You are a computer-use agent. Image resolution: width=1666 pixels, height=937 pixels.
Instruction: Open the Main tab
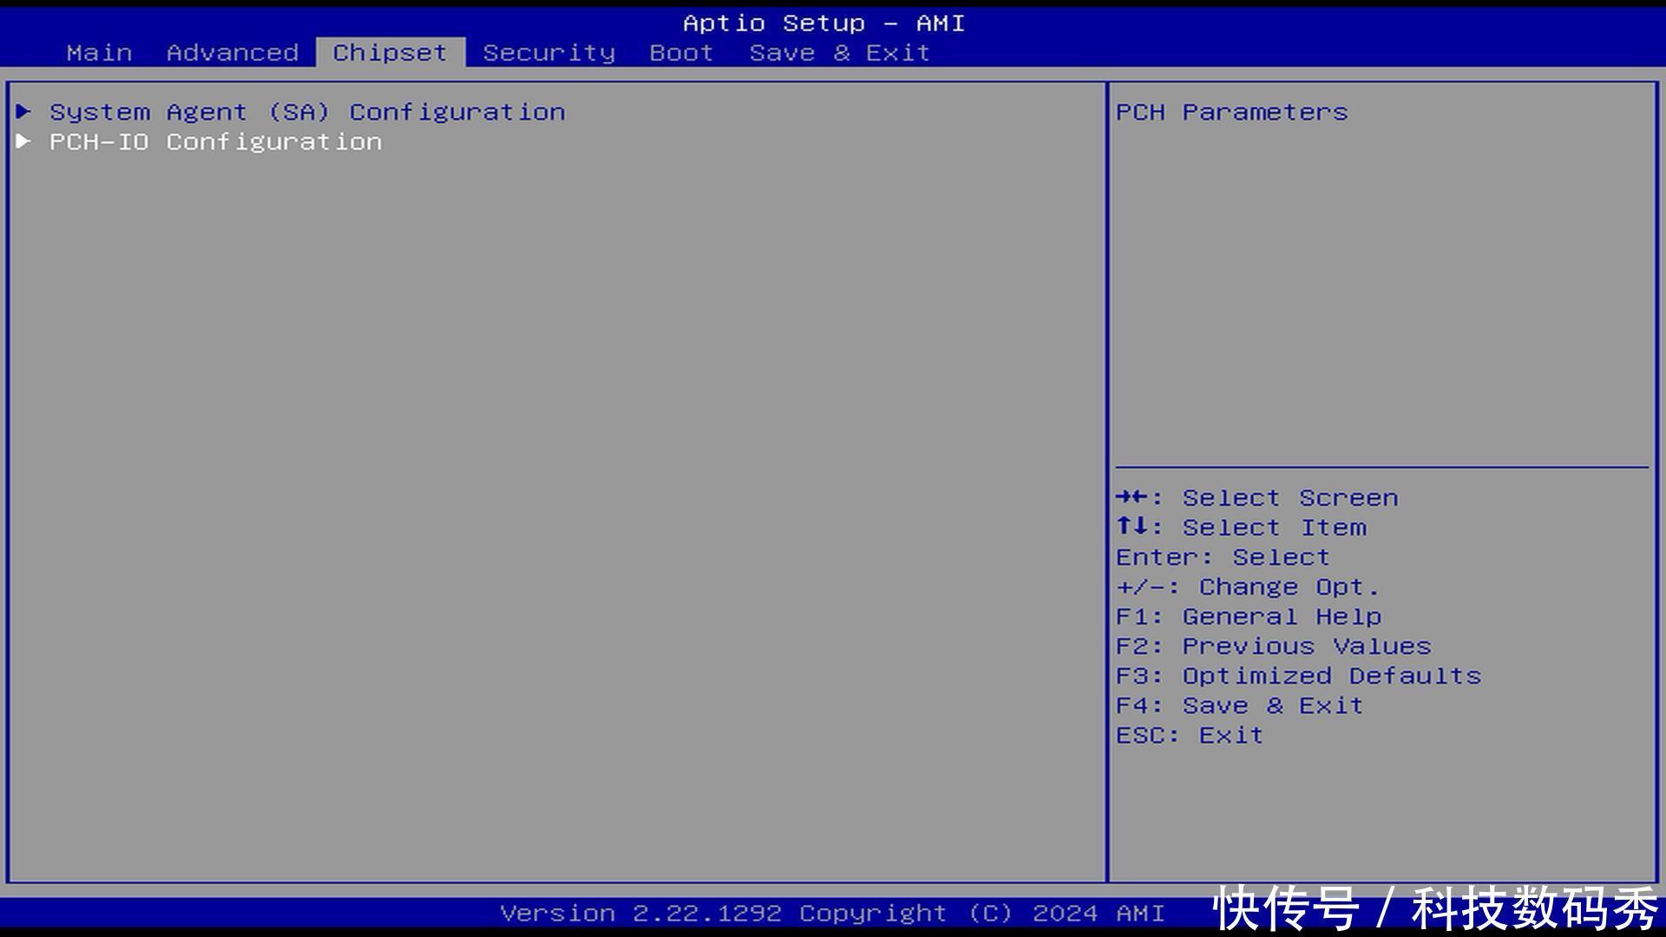click(x=99, y=53)
